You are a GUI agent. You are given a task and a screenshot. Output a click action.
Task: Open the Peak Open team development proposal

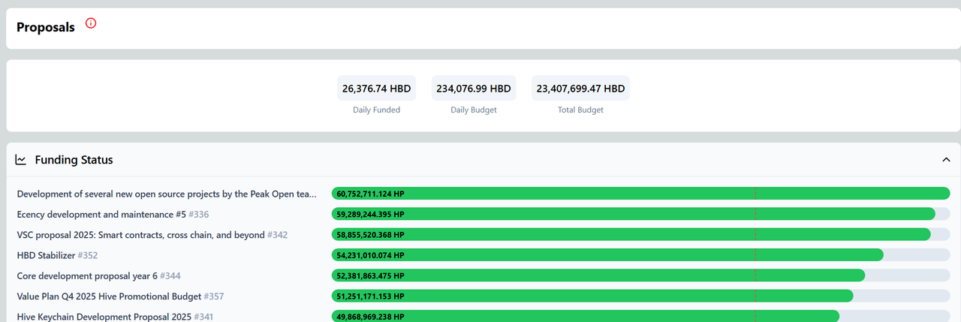167,194
